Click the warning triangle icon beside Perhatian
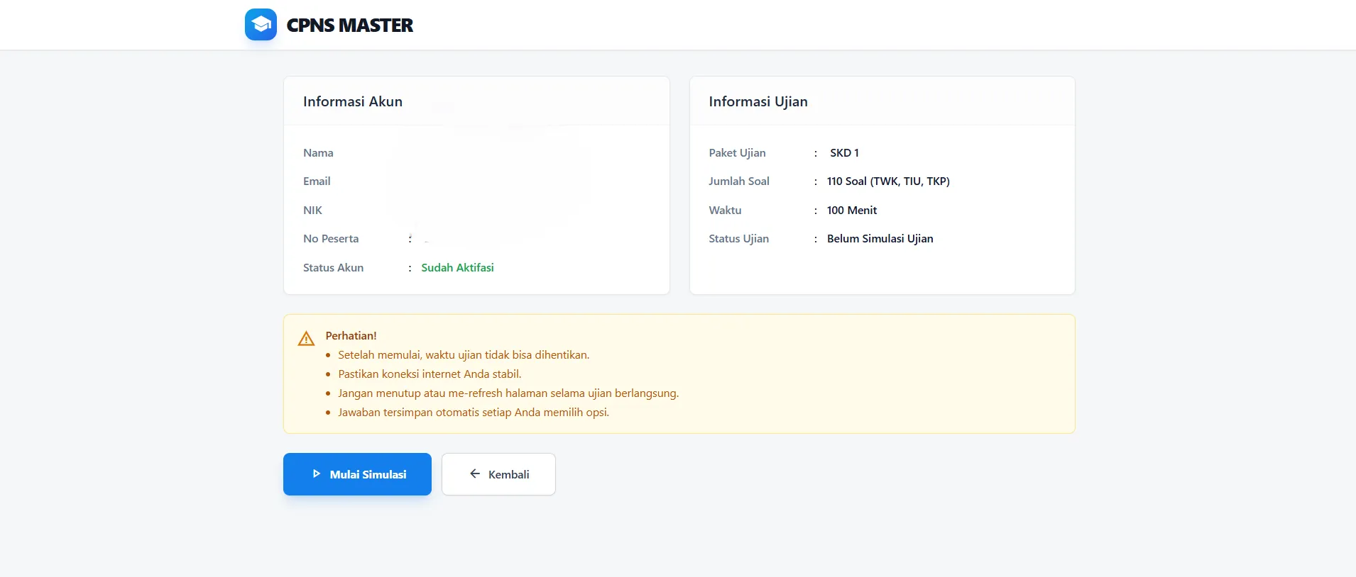This screenshot has width=1356, height=577. click(x=306, y=339)
